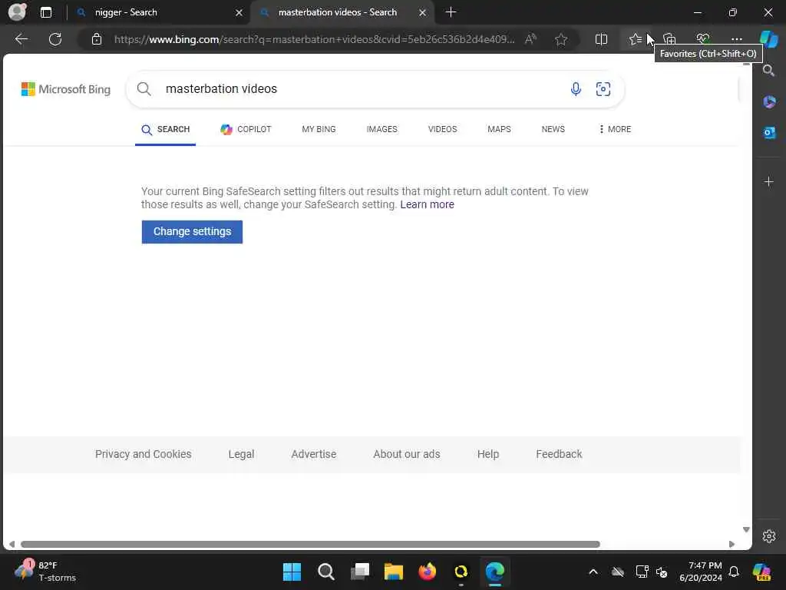
Task: Open the About our ads link
Action: click(407, 454)
